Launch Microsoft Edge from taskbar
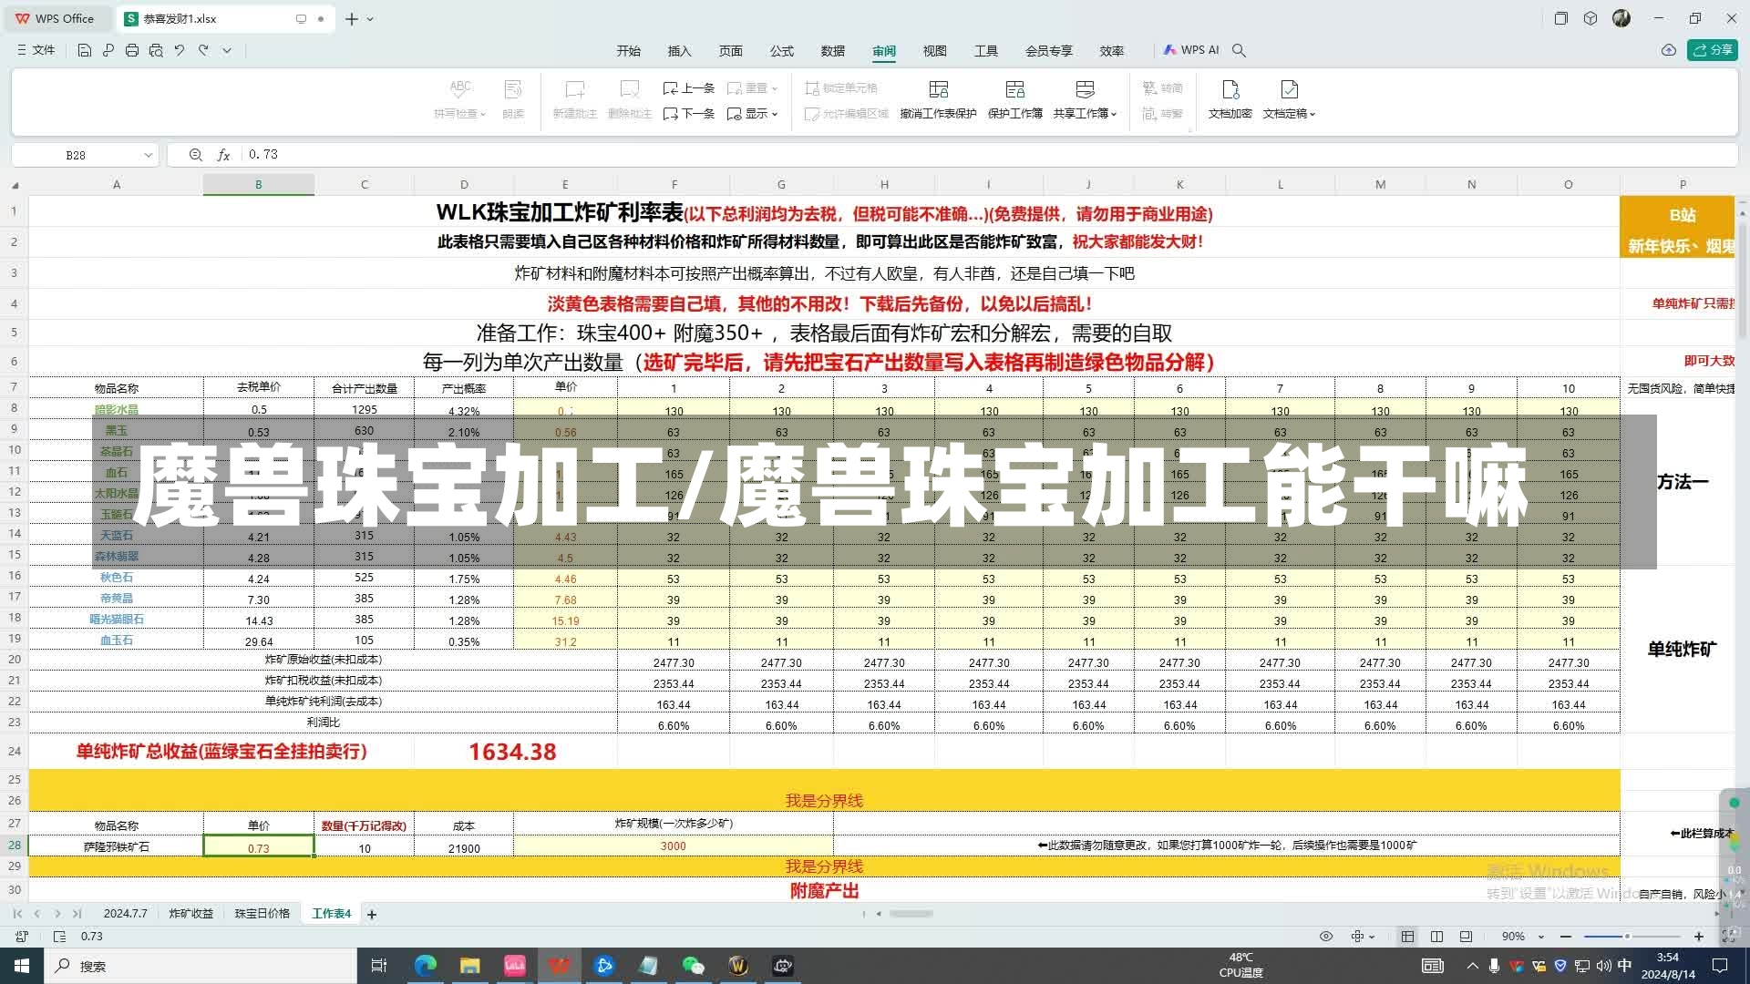Image resolution: width=1750 pixels, height=984 pixels. pyautogui.click(x=425, y=966)
